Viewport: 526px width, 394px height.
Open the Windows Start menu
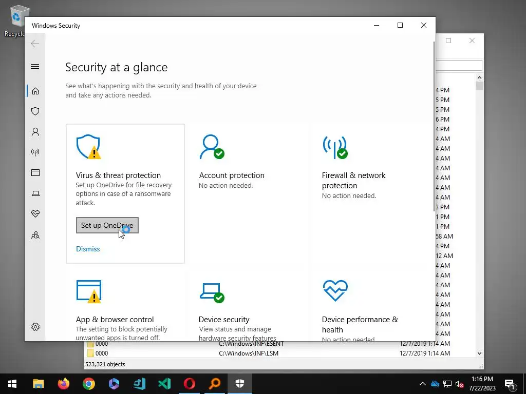point(12,384)
